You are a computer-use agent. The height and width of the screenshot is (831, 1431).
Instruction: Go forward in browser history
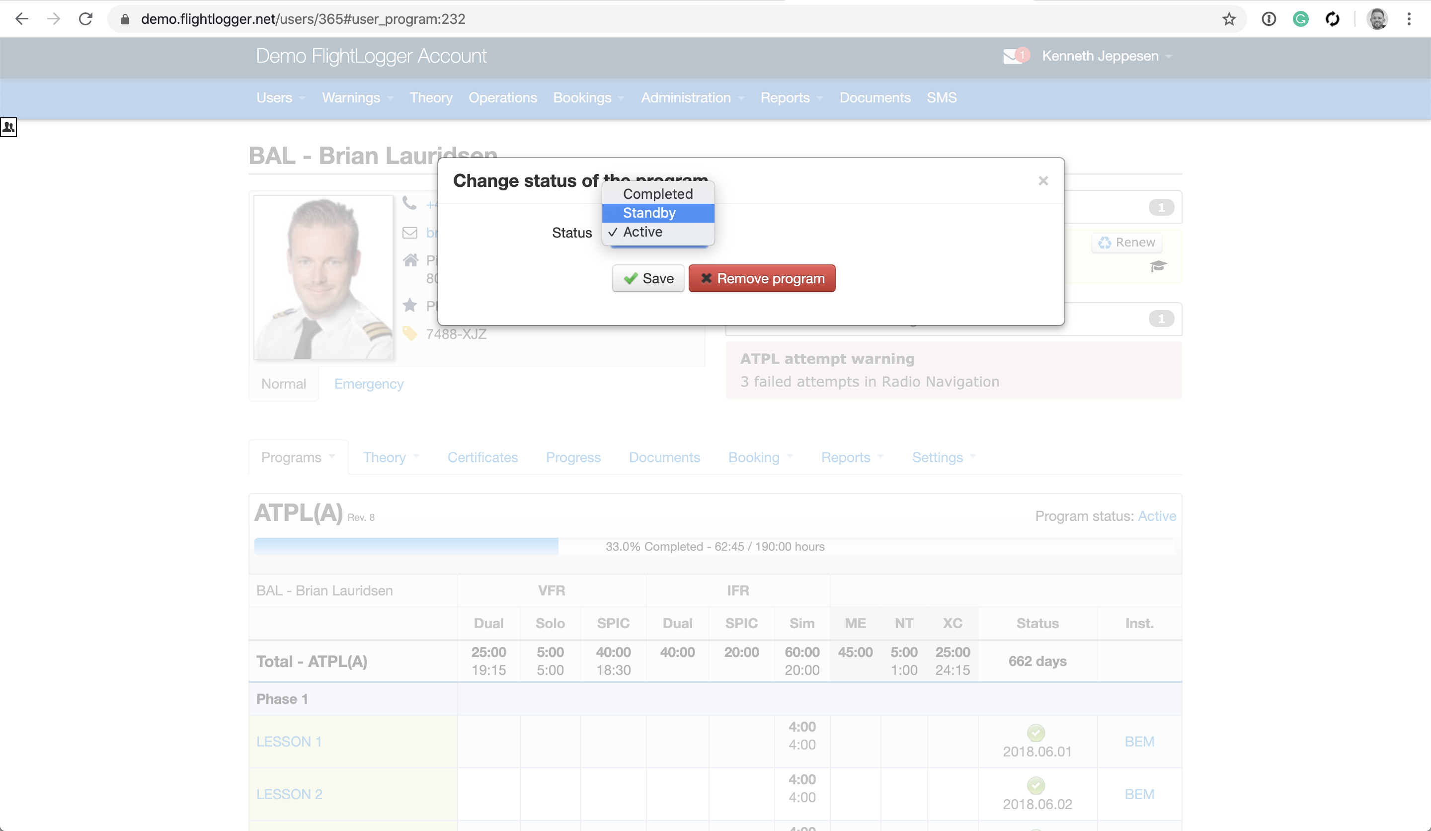[54, 19]
